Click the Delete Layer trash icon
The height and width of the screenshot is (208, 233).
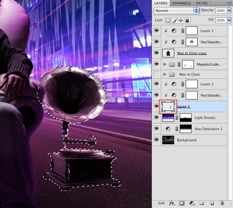click(222, 203)
